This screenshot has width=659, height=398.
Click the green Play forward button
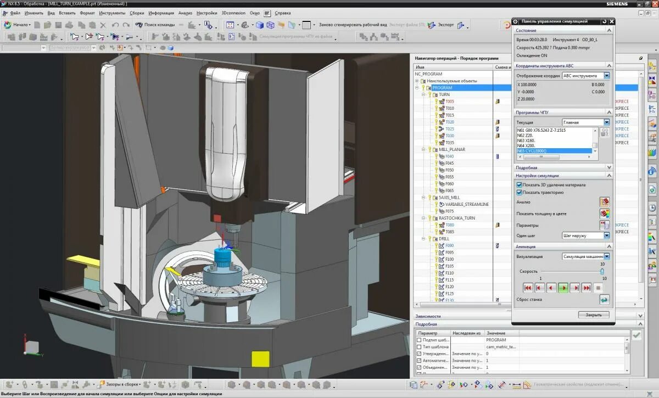click(x=563, y=288)
